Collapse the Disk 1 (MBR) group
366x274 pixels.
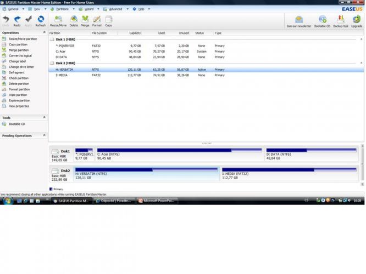click(x=362, y=39)
